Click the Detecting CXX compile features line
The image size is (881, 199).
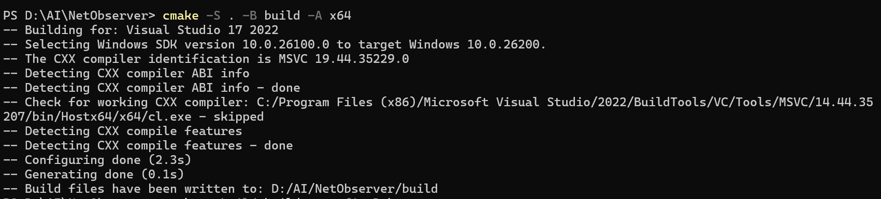122,131
